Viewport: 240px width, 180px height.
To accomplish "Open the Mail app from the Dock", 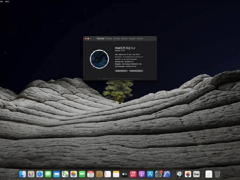I will point(56,174).
